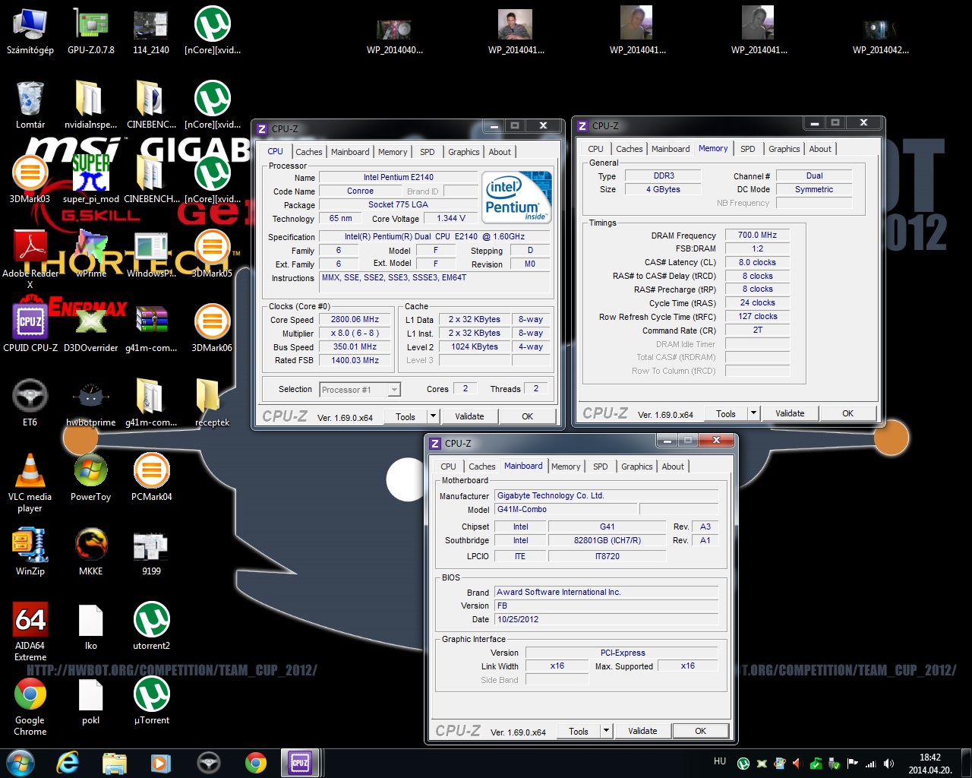Launch VLC media player shortcut
The image size is (972, 778).
click(30, 483)
